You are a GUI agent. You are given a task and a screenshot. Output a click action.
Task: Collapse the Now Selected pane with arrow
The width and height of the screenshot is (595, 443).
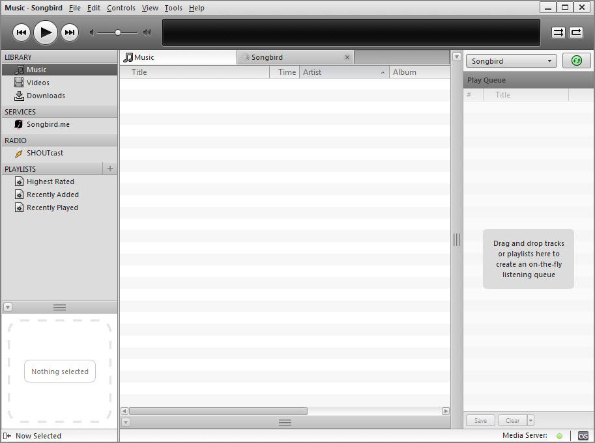click(x=8, y=307)
